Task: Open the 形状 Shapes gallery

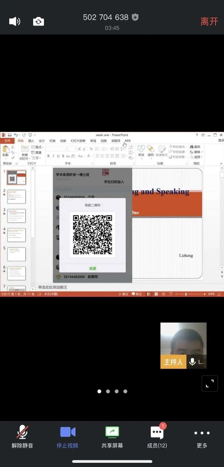Action: (141, 151)
